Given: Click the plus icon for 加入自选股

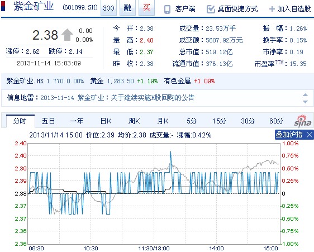Looking at the screenshot, I should click(x=272, y=9).
